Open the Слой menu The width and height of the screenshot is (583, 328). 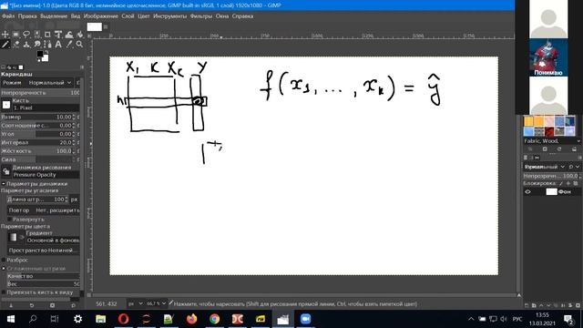point(128,16)
